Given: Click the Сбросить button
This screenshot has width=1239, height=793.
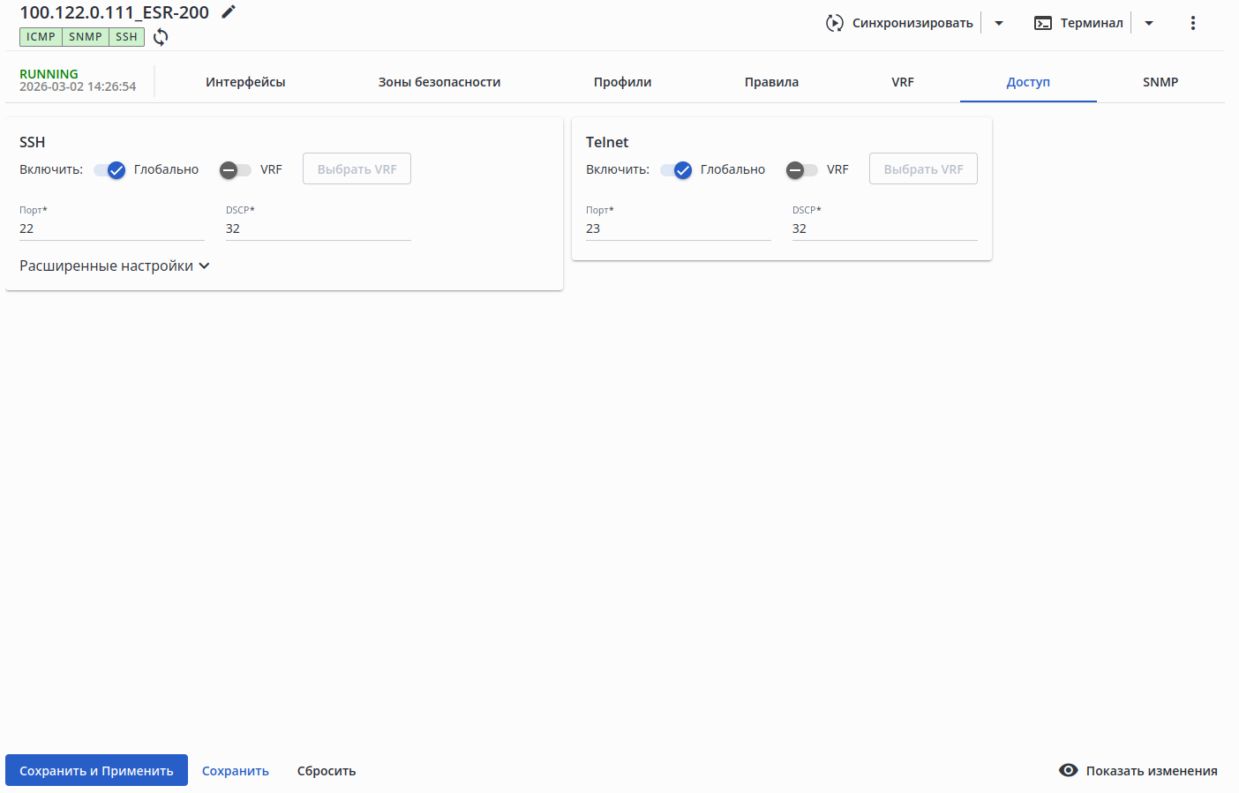Looking at the screenshot, I should (327, 770).
